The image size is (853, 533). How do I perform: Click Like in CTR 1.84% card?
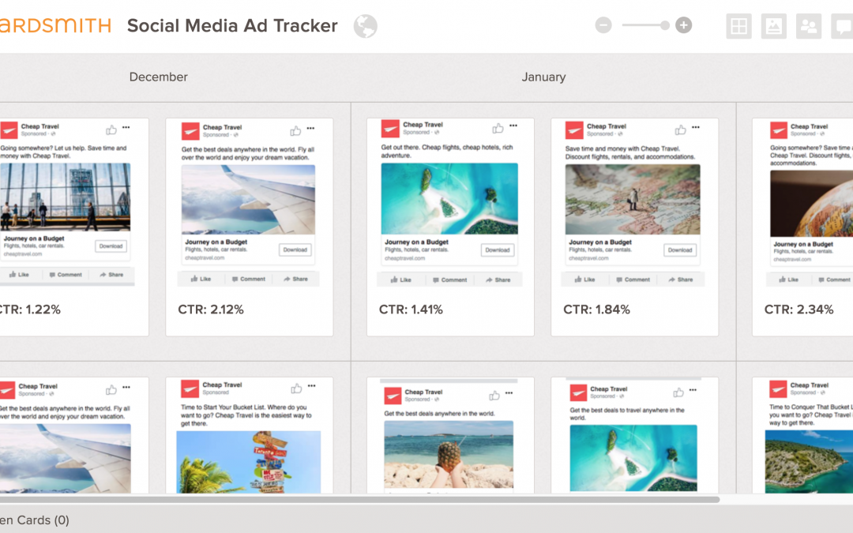coord(584,280)
